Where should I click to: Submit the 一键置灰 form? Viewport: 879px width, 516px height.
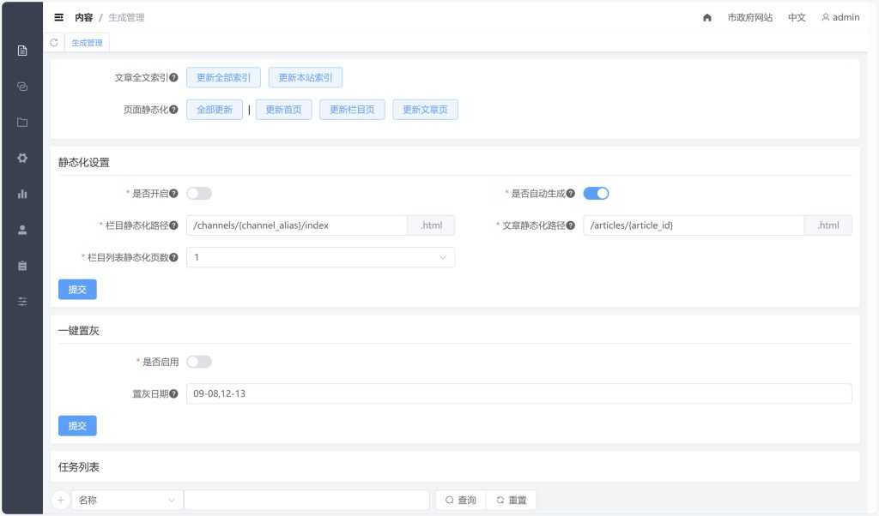pos(77,426)
